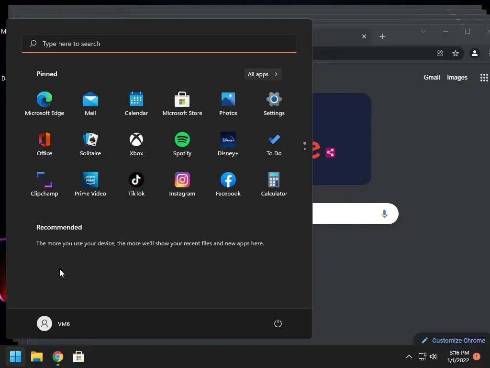Launch the Disney+ app
The width and height of the screenshot is (490, 368).
coord(228,144)
